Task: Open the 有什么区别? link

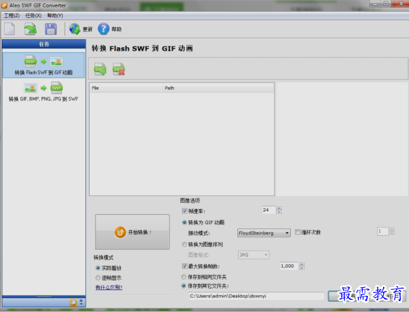Action: [x=109, y=287]
